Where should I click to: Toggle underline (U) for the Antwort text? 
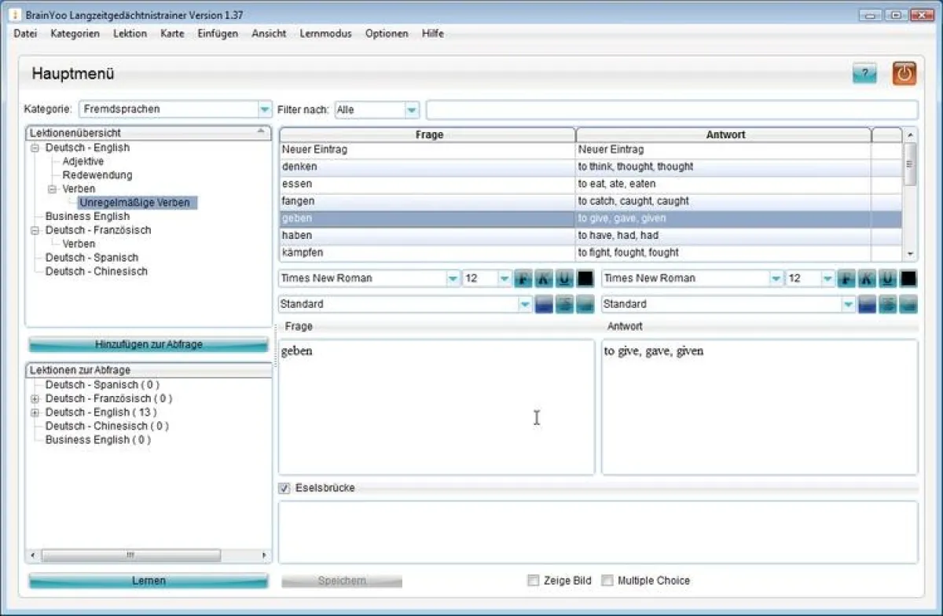tap(887, 278)
